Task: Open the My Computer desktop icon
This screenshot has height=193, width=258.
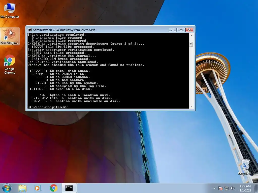Action: (x=10, y=10)
